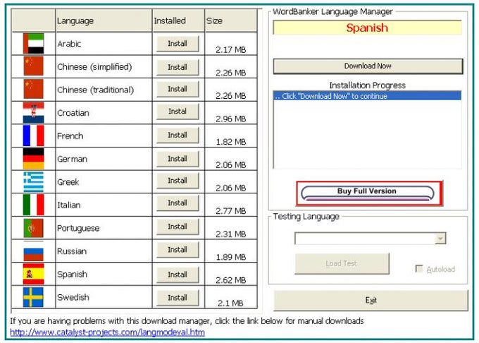
Task: Select the Croatian name cell
Action: point(104,113)
